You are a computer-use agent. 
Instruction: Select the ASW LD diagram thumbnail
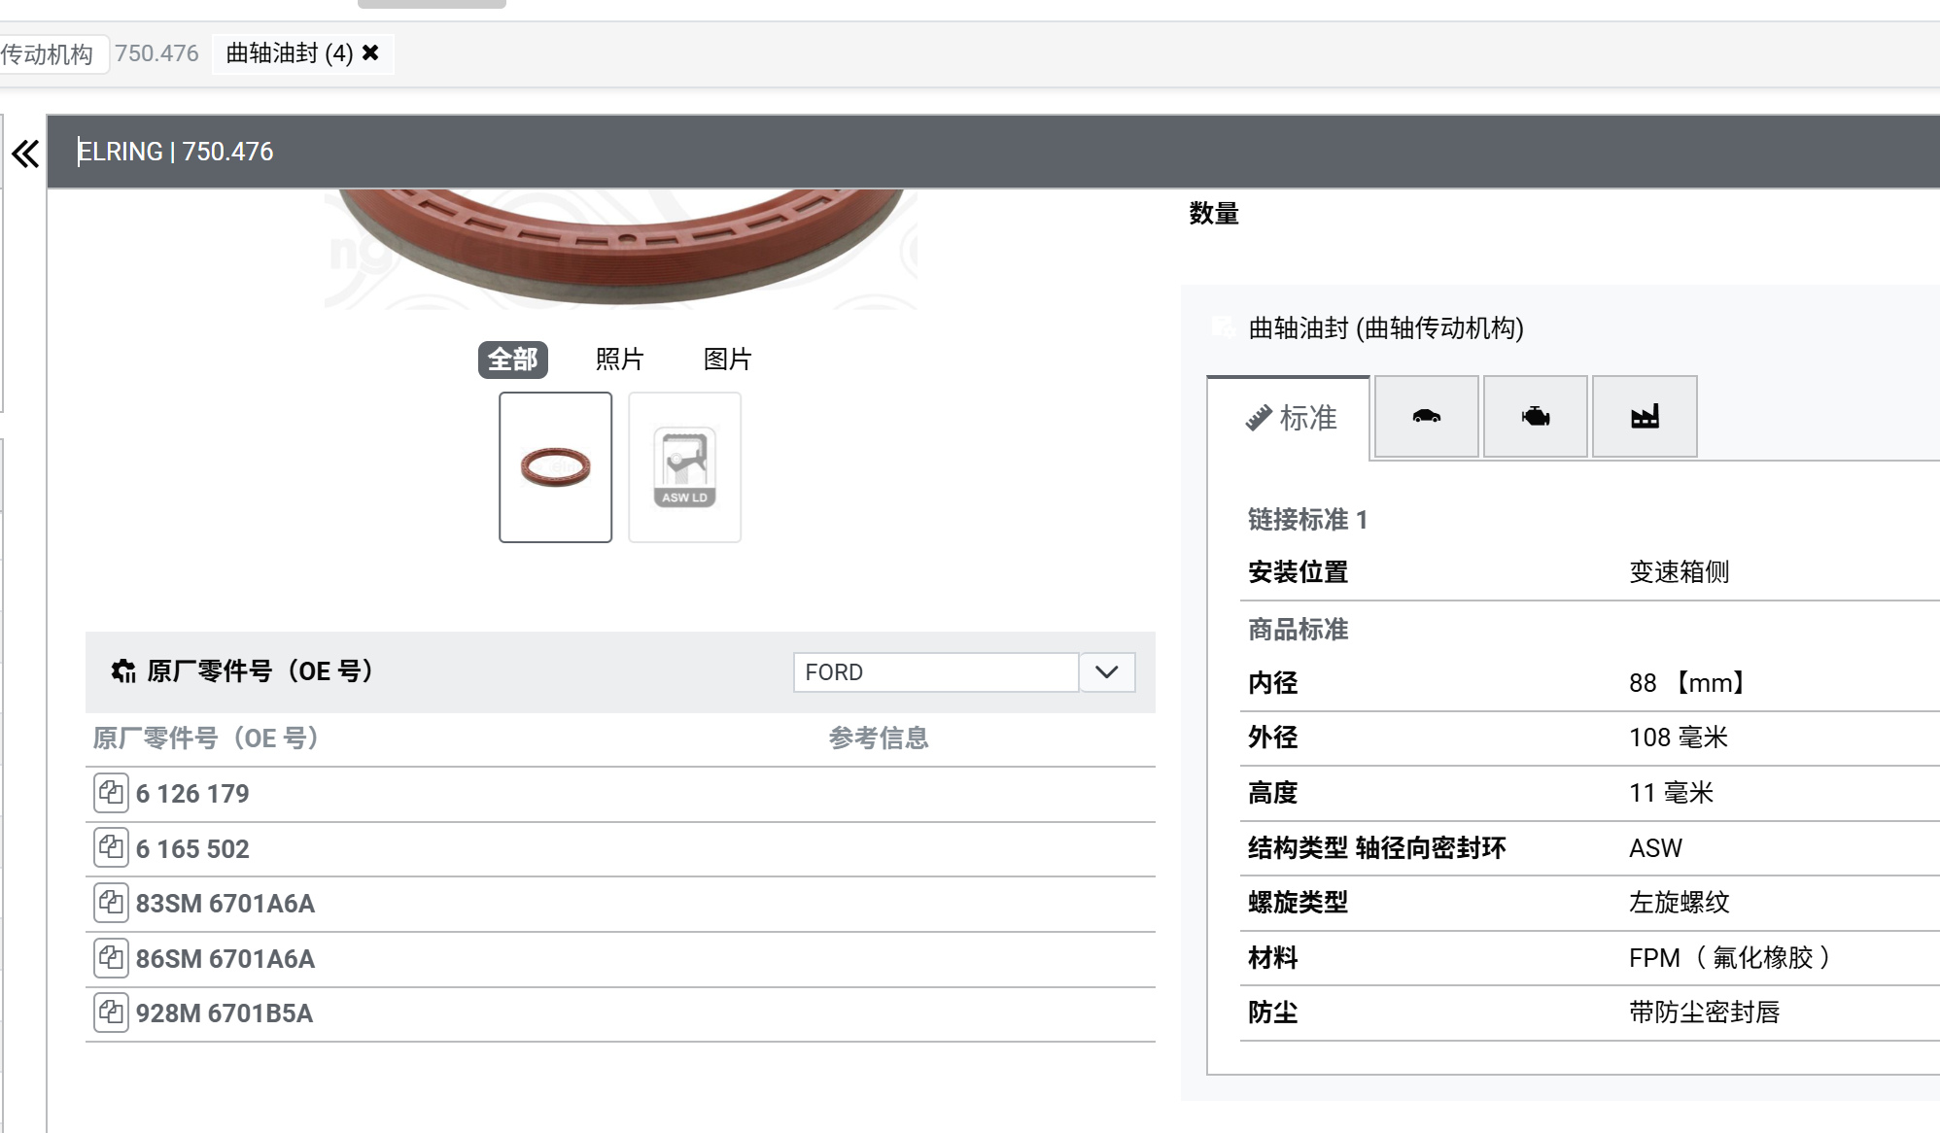click(684, 467)
